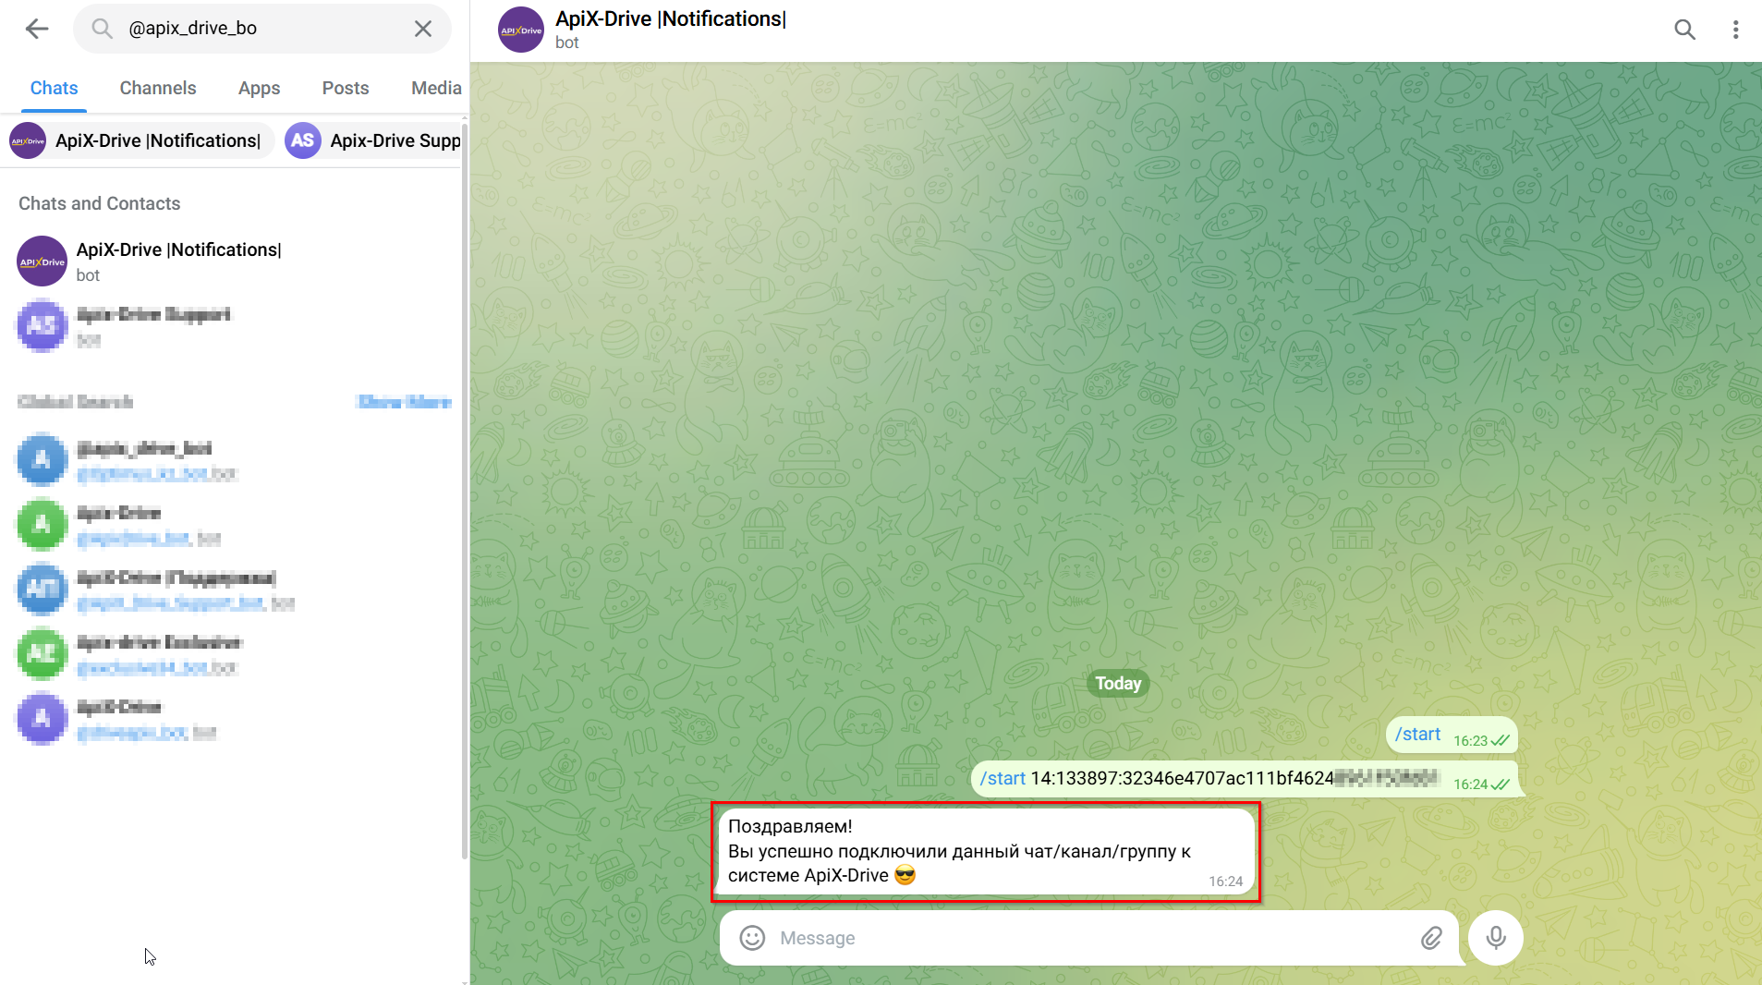Focus the search input with @apix_drive_bo

[263, 29]
